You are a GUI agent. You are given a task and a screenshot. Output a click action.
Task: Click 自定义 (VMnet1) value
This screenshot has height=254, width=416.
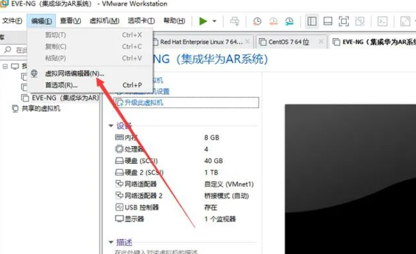tap(229, 184)
